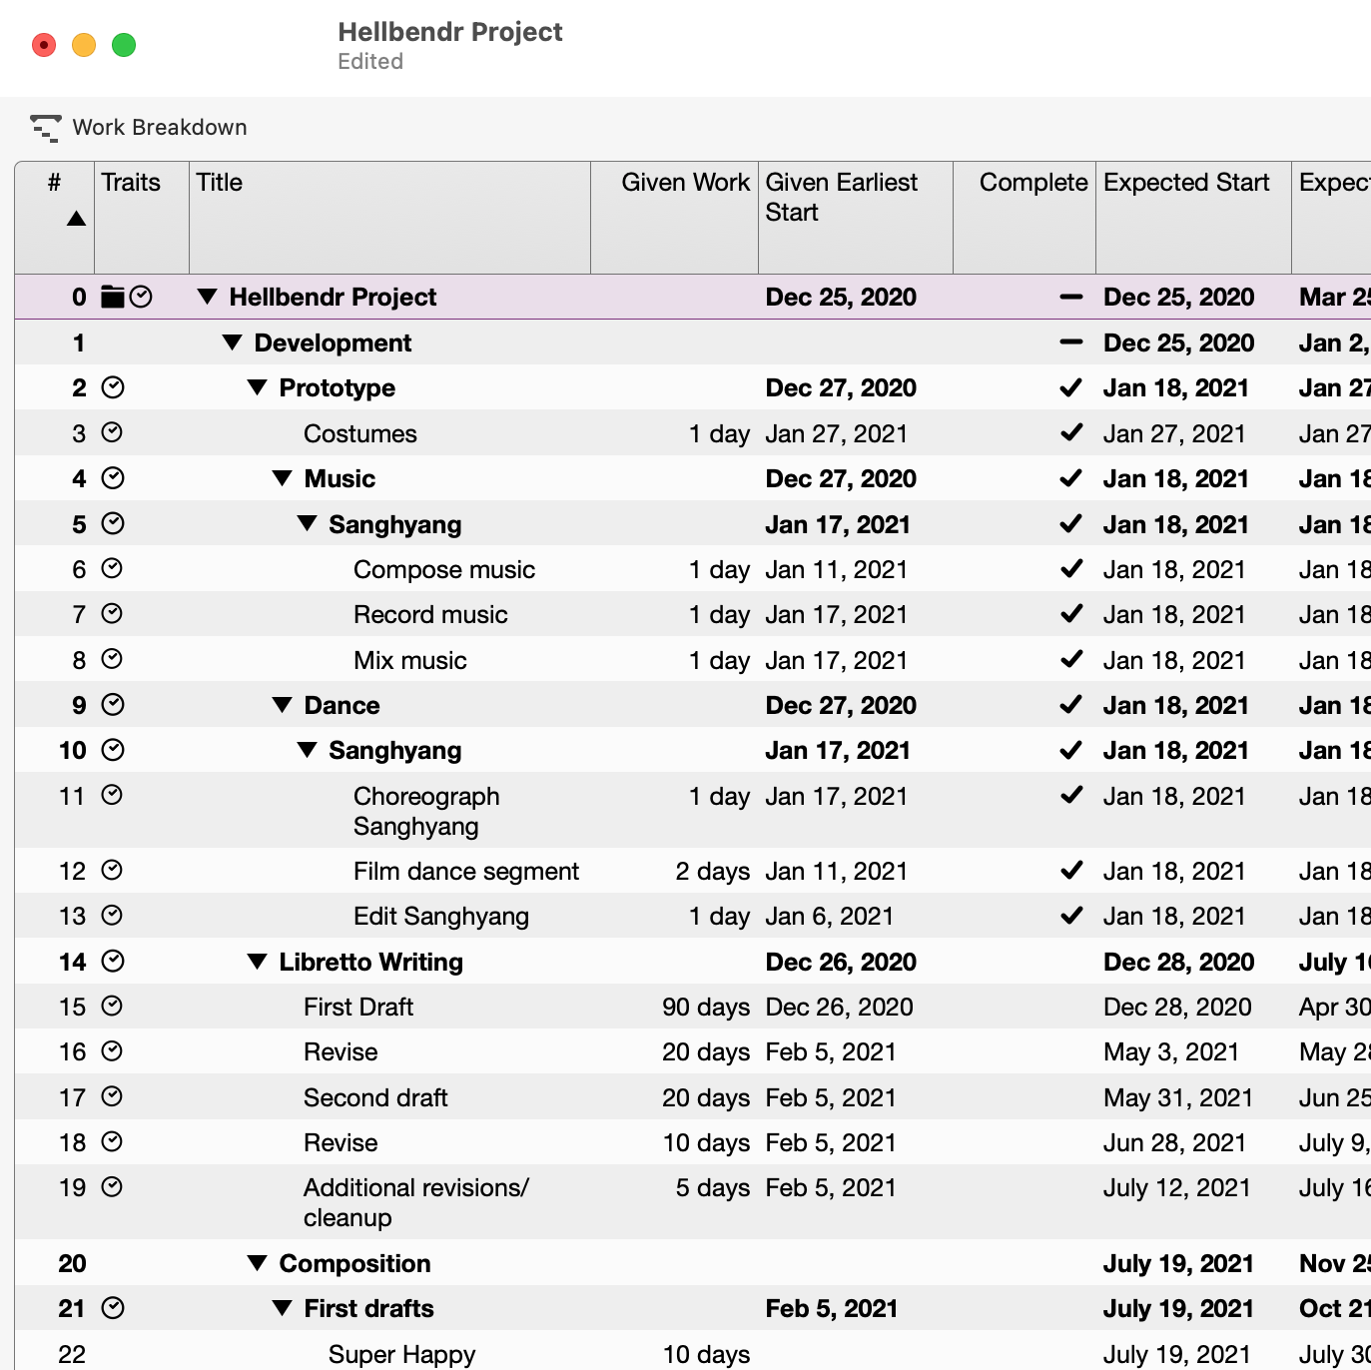
Task: Toggle the Complete checkmark for Music
Action: [1071, 478]
